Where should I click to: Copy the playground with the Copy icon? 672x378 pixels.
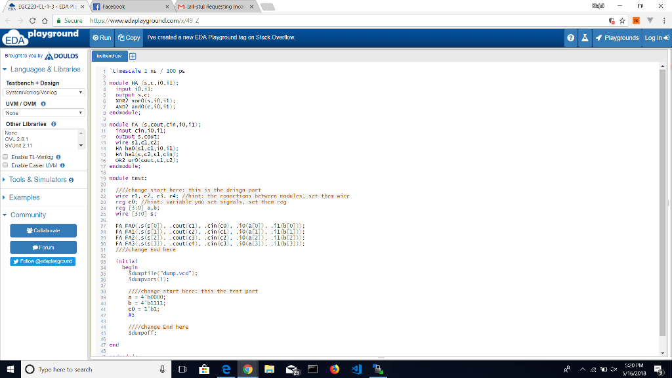click(x=129, y=37)
